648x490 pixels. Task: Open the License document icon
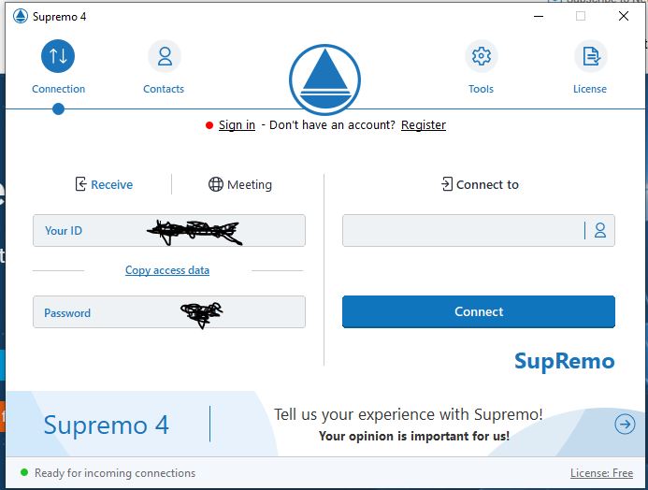[590, 56]
